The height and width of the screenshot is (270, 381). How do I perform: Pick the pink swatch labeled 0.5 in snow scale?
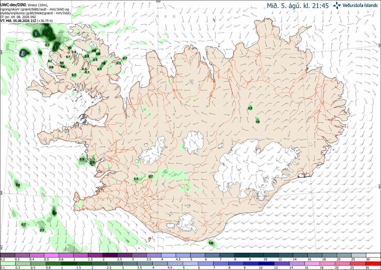tap(51, 255)
